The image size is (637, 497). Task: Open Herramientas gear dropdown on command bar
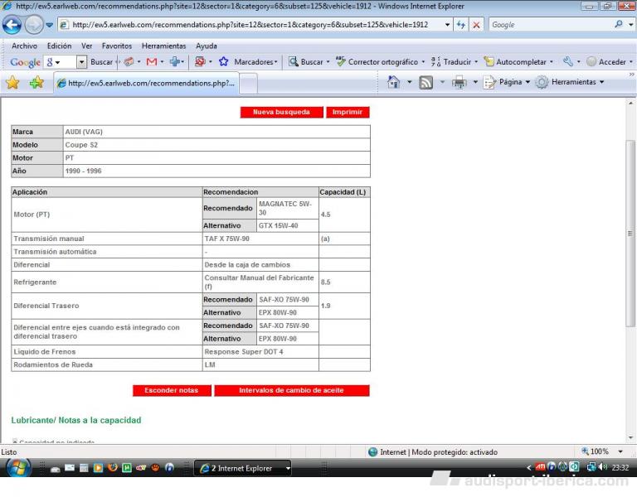pos(569,82)
